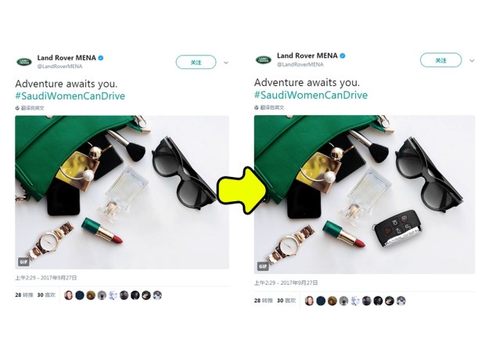Viewport: 485px width, 346px height.
Task: Open the 2017年9月27日 timestamp on the left tweet
Action: (60, 278)
